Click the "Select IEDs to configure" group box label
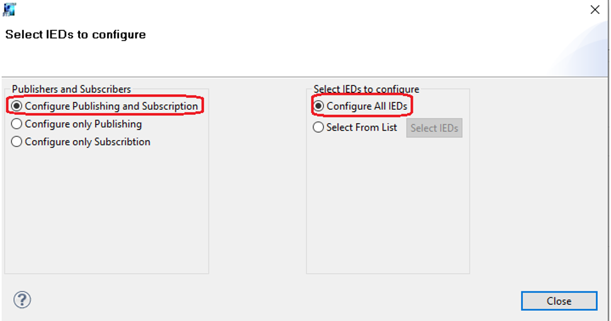Screen dimensions: 611x321 coord(366,89)
